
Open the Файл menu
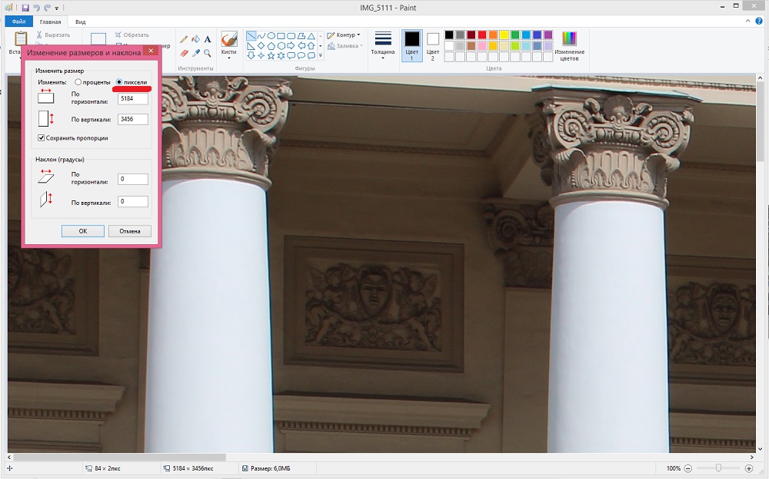click(18, 22)
